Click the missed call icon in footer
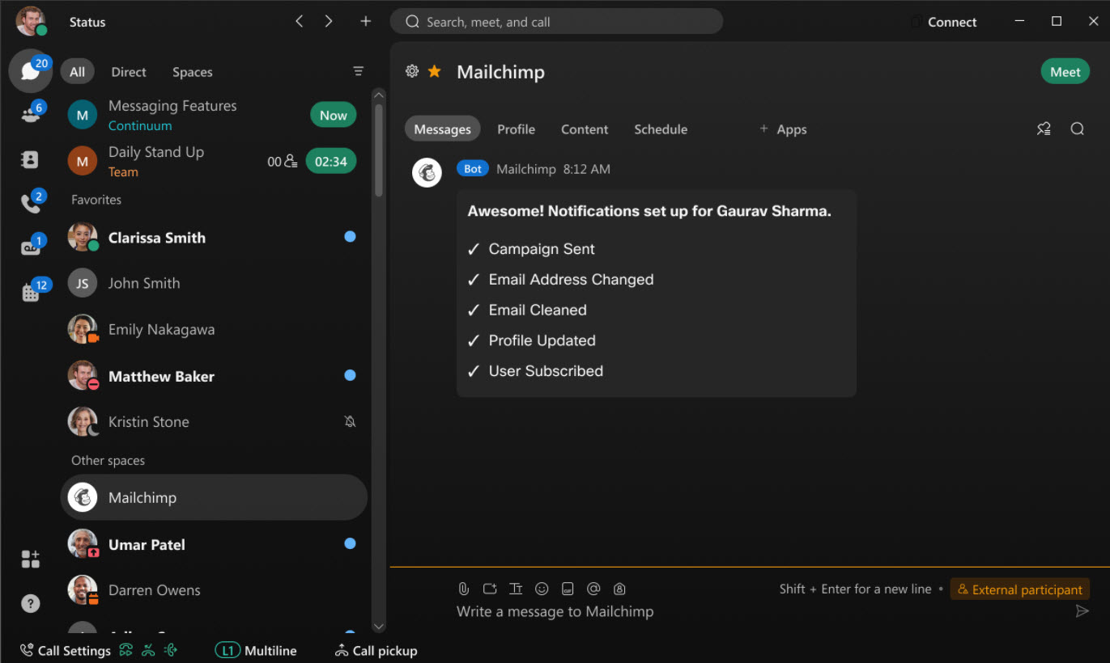 click(148, 650)
